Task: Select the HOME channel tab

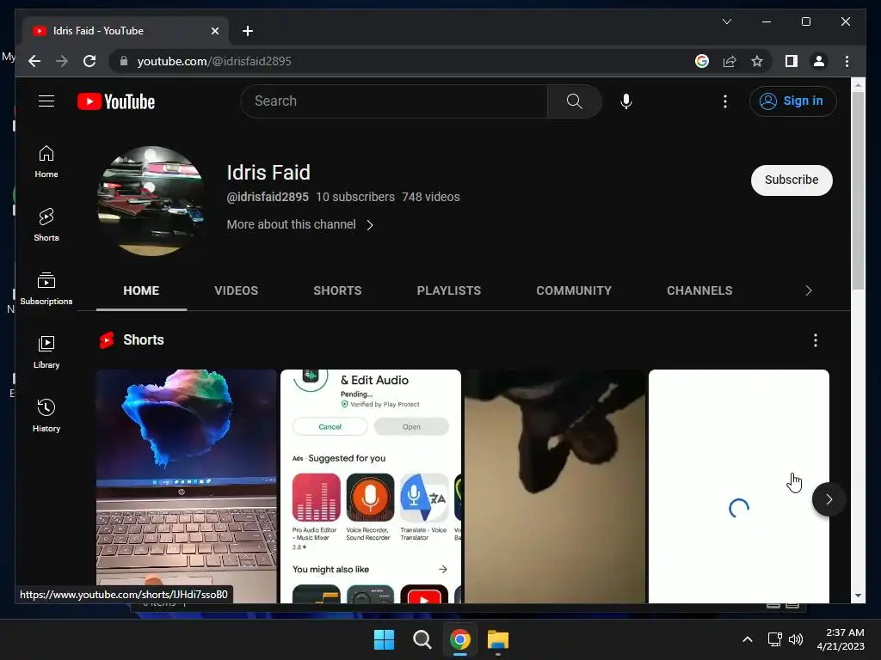Action: (141, 290)
